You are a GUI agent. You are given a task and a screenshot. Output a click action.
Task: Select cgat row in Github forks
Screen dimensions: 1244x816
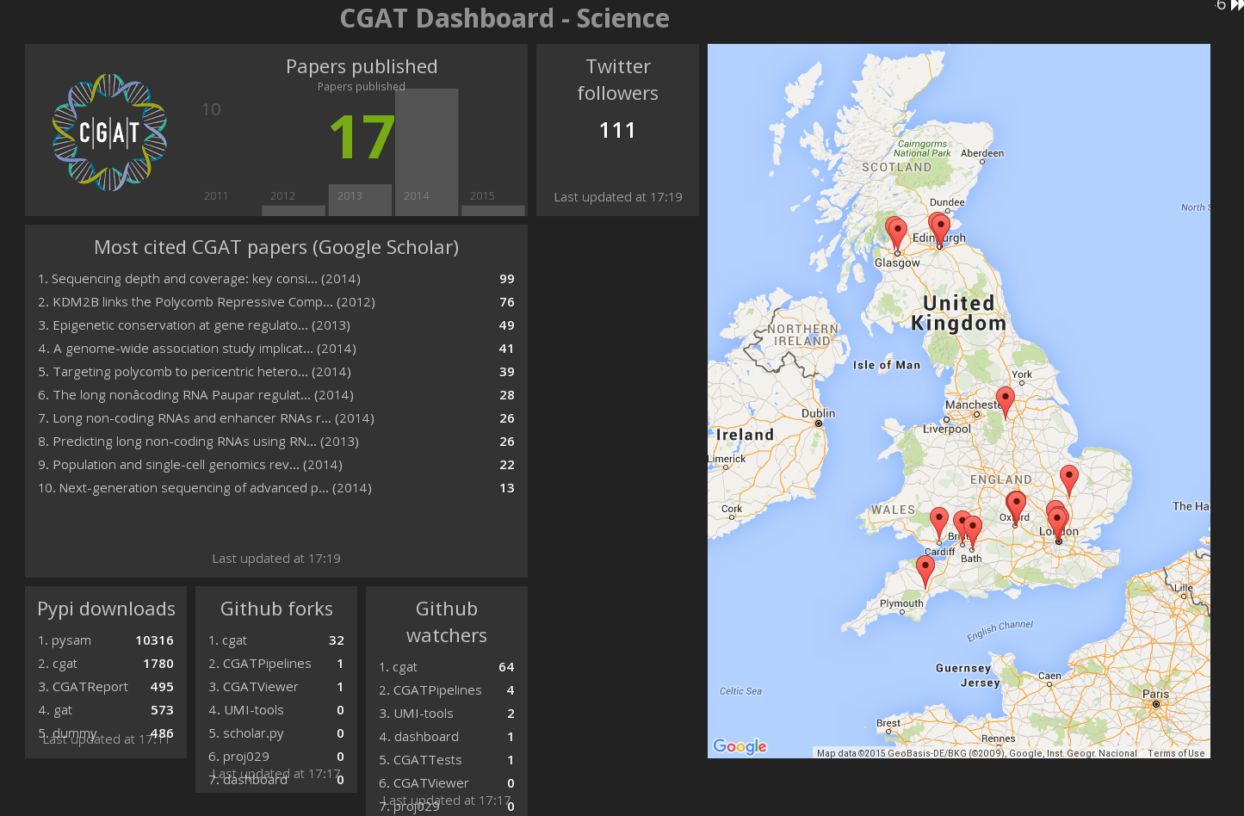276,640
